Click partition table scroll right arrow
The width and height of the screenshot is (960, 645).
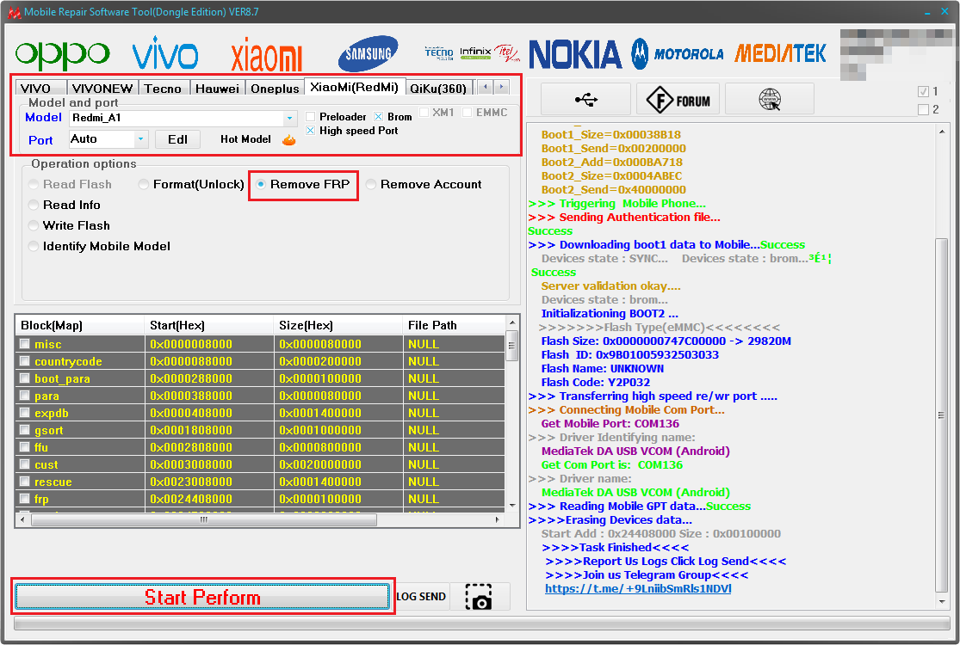click(x=497, y=520)
